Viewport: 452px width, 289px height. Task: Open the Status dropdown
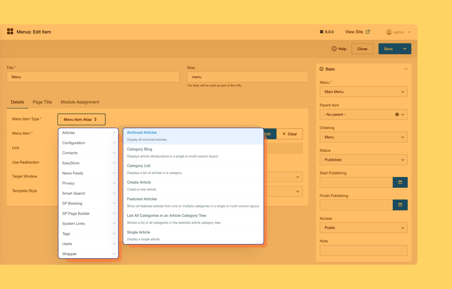363,160
